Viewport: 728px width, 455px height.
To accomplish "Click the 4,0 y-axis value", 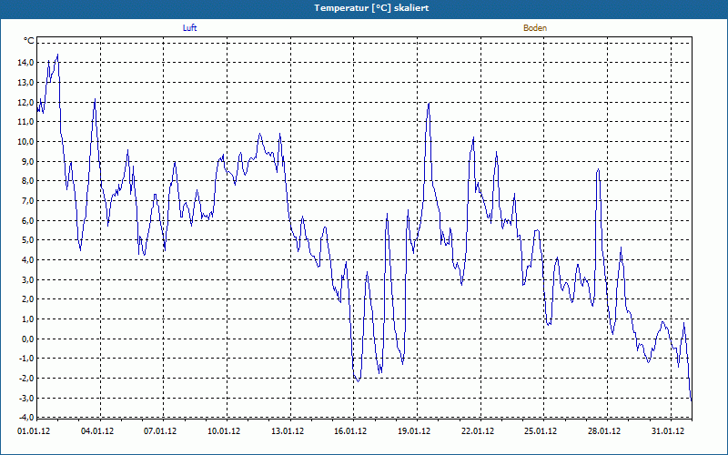I will 27,260.
